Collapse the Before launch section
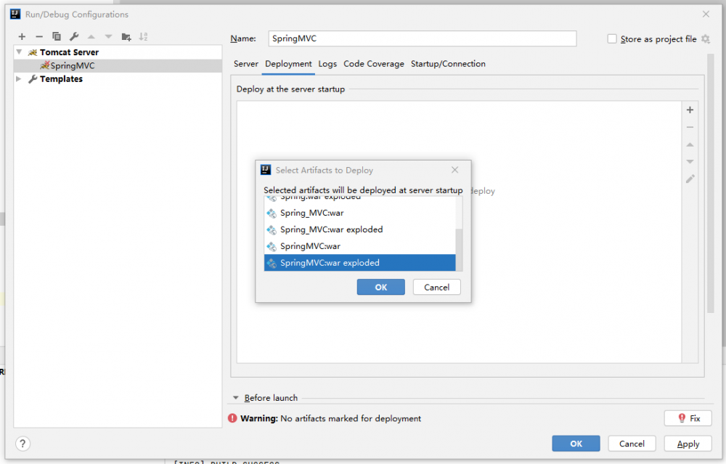 (236, 398)
